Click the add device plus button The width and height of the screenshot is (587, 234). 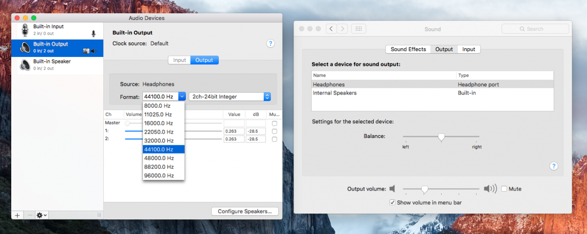point(18,215)
